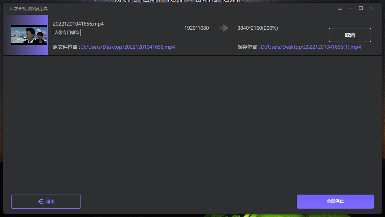
Task: Open the hamburger menu in title bar
Action: [x=340, y=8]
